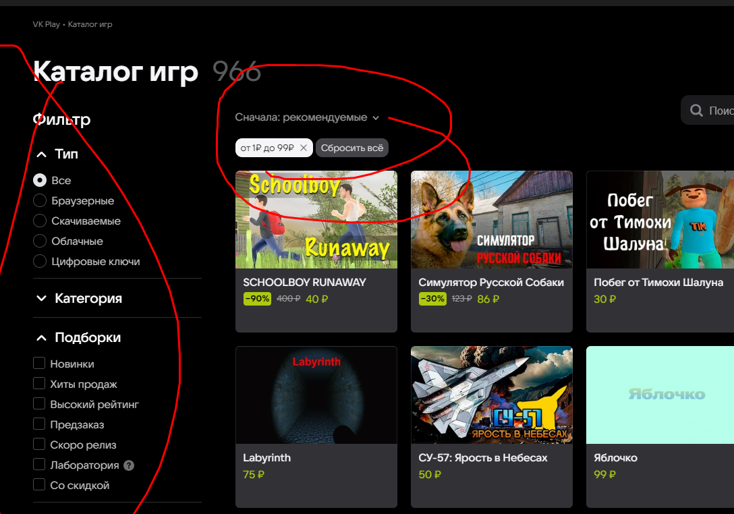Image resolution: width=734 pixels, height=514 pixels.
Task: Click the crossed-out 123 ₽ old price
Action: (x=461, y=299)
